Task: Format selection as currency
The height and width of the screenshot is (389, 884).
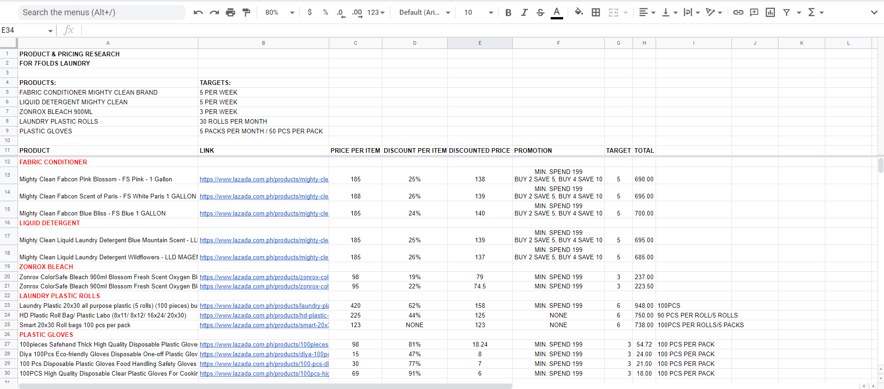Action: click(x=310, y=12)
